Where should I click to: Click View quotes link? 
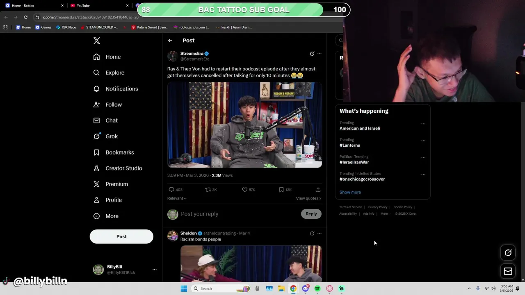click(x=308, y=198)
